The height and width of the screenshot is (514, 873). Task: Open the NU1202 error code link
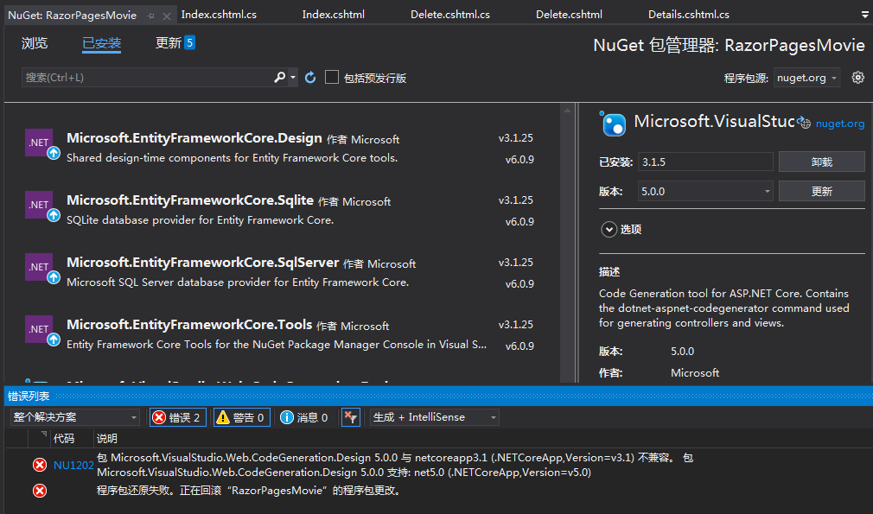tap(73, 465)
